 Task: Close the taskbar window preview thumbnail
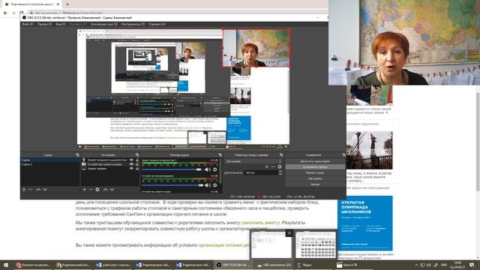click(x=289, y=233)
